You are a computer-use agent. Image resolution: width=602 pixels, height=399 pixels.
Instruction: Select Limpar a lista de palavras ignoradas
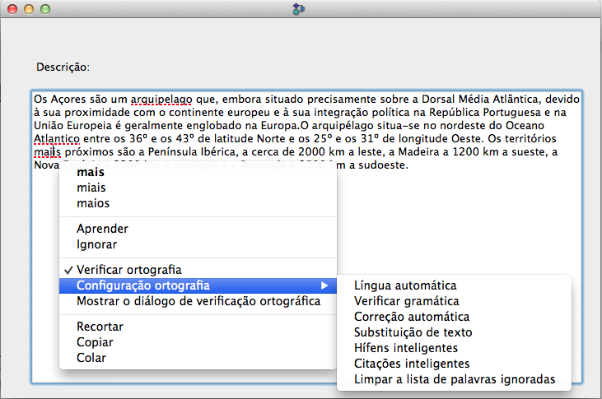(x=455, y=379)
